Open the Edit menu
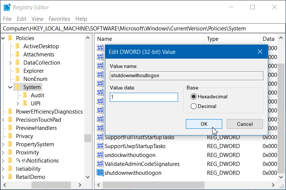Image resolution: width=286 pixels, height=190 pixels. coord(22,19)
